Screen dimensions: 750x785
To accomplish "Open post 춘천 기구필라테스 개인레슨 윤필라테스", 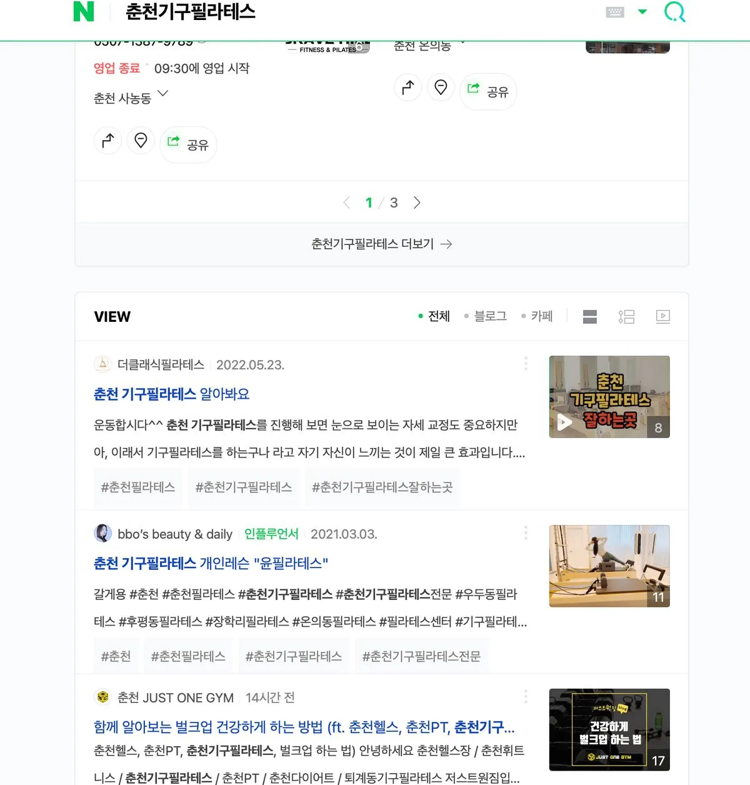I will 211,564.
